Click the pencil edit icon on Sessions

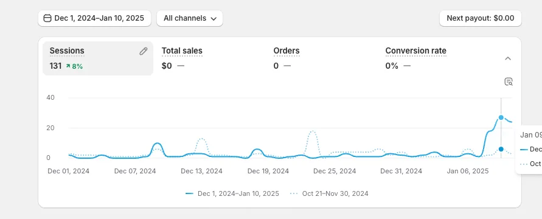click(144, 52)
